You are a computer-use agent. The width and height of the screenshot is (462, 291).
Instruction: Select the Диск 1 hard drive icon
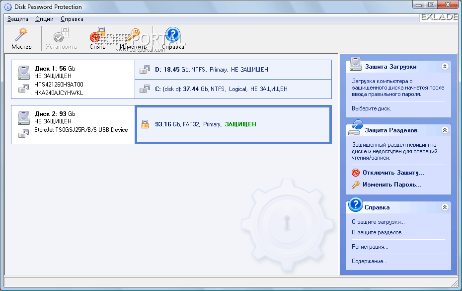[23, 72]
